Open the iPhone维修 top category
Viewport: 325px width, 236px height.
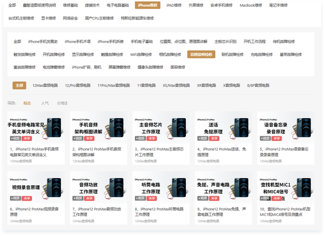148,5
